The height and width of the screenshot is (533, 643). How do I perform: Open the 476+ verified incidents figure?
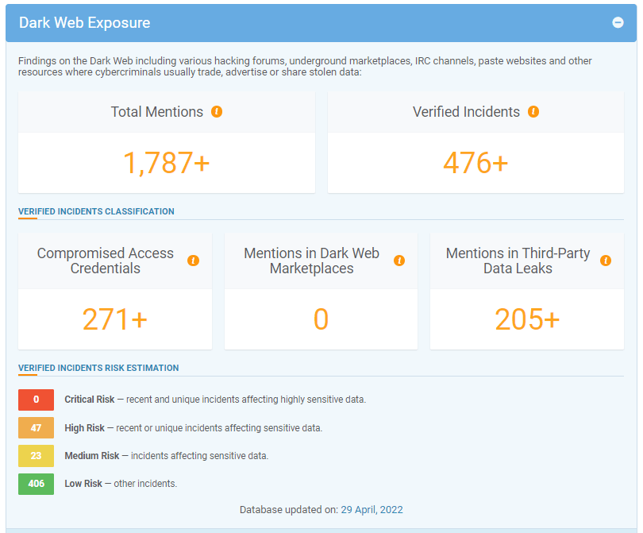pos(475,163)
